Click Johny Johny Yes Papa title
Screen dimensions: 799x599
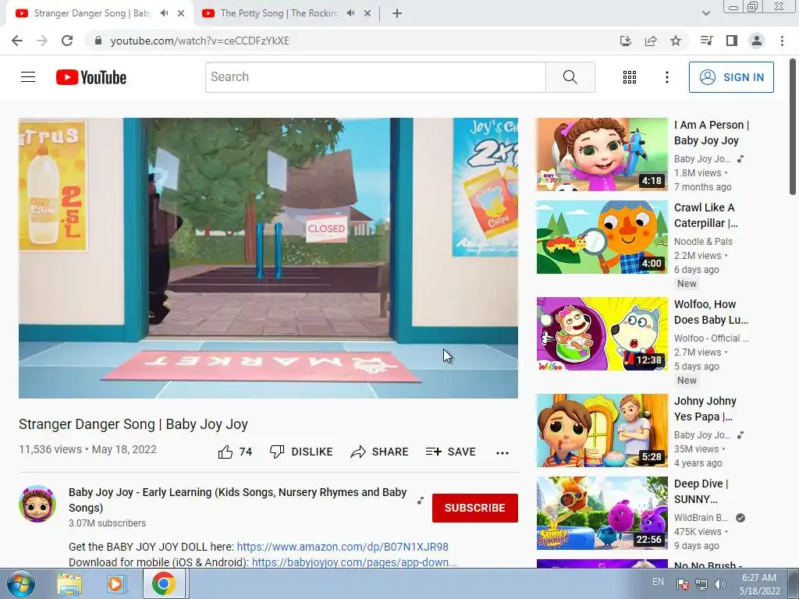(705, 409)
